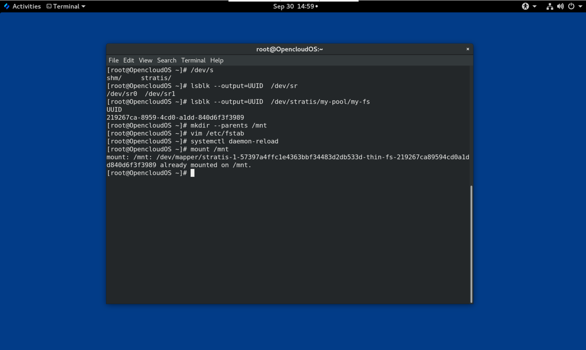Open the File menu
The height and width of the screenshot is (350, 586).
tap(113, 60)
